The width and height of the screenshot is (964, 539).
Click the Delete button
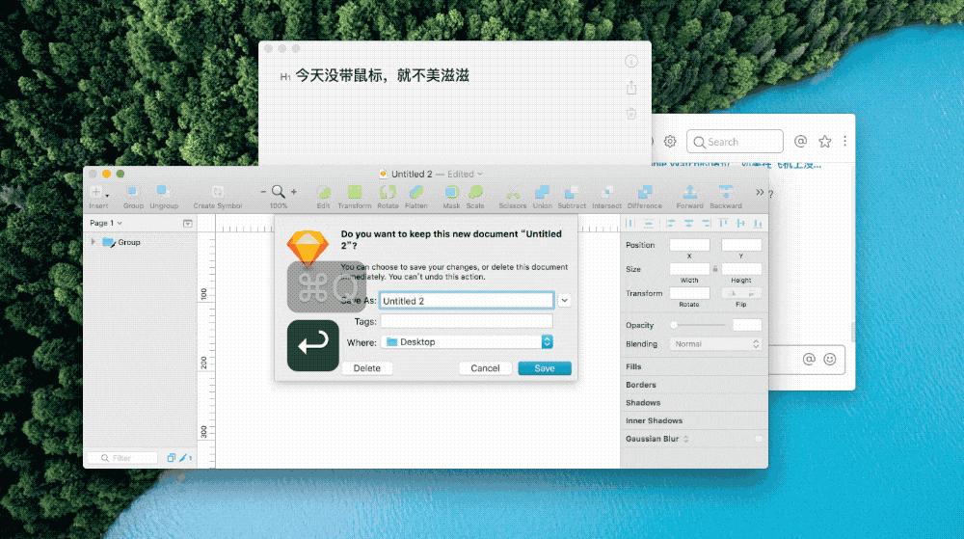(x=367, y=368)
